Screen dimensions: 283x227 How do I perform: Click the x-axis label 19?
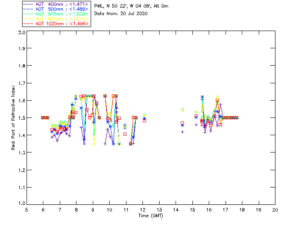click(x=259, y=210)
